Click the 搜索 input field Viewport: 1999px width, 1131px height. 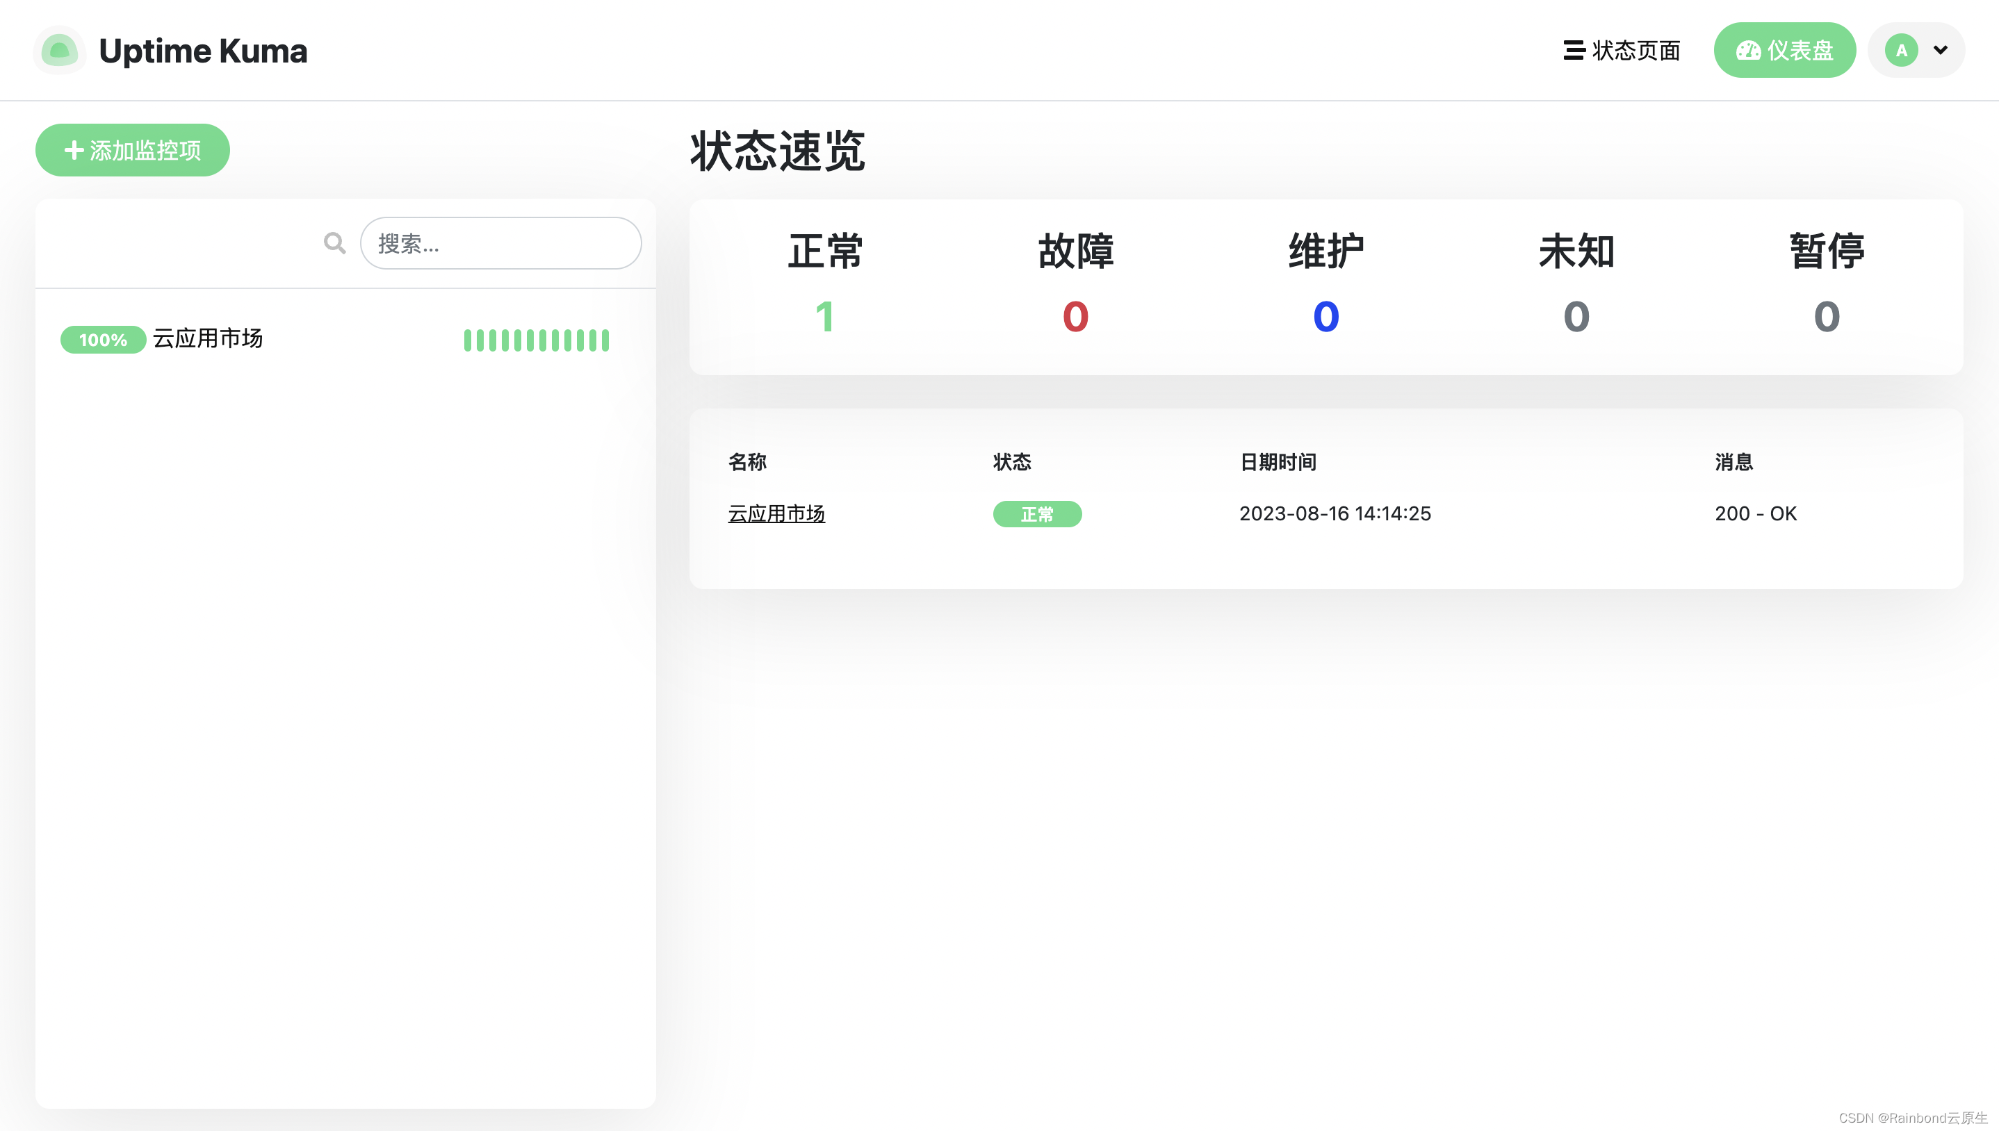click(500, 243)
